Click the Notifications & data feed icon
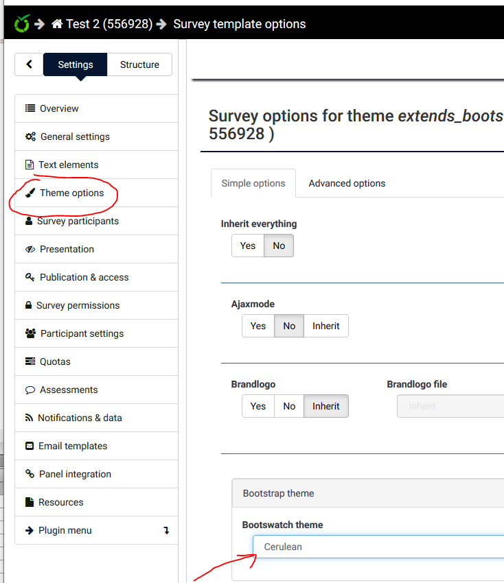Screen dimensions: 504x583 (30, 418)
